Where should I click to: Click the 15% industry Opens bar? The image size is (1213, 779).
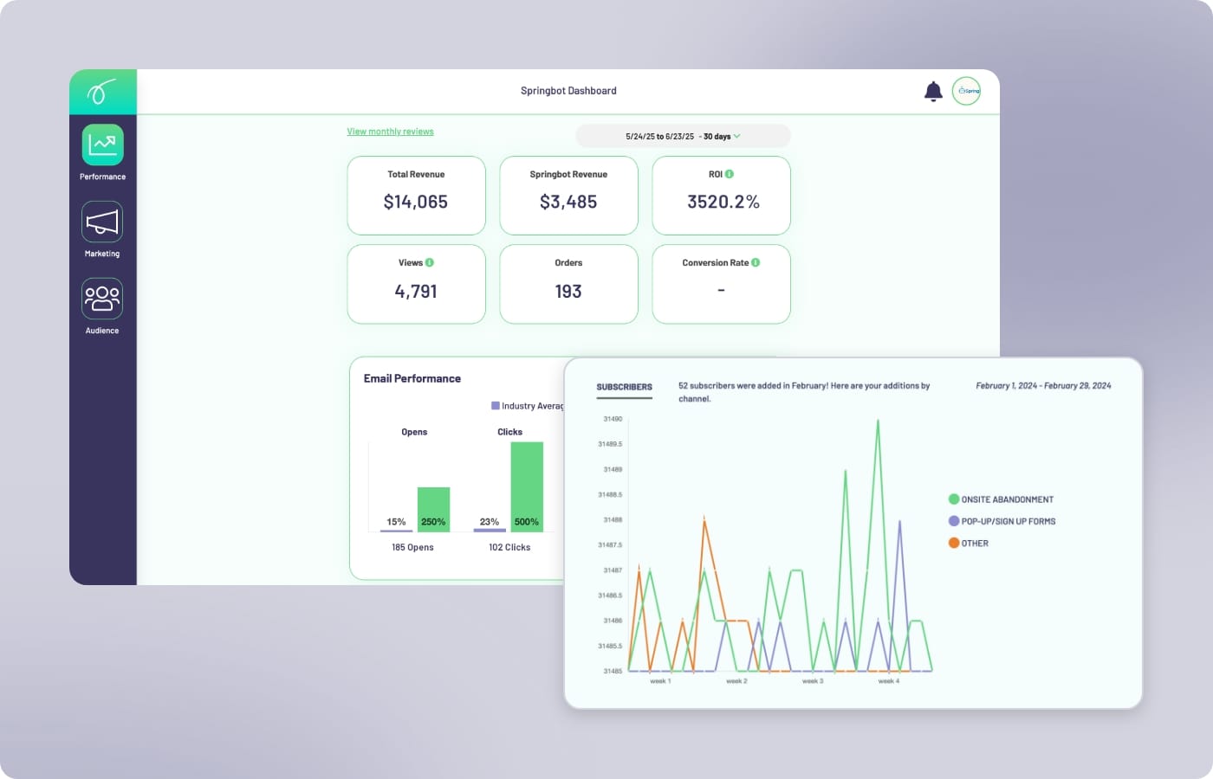coord(396,530)
